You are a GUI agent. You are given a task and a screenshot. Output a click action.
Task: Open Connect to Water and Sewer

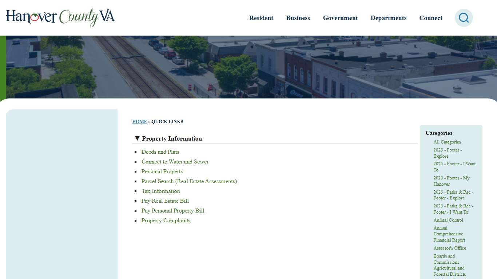click(175, 162)
